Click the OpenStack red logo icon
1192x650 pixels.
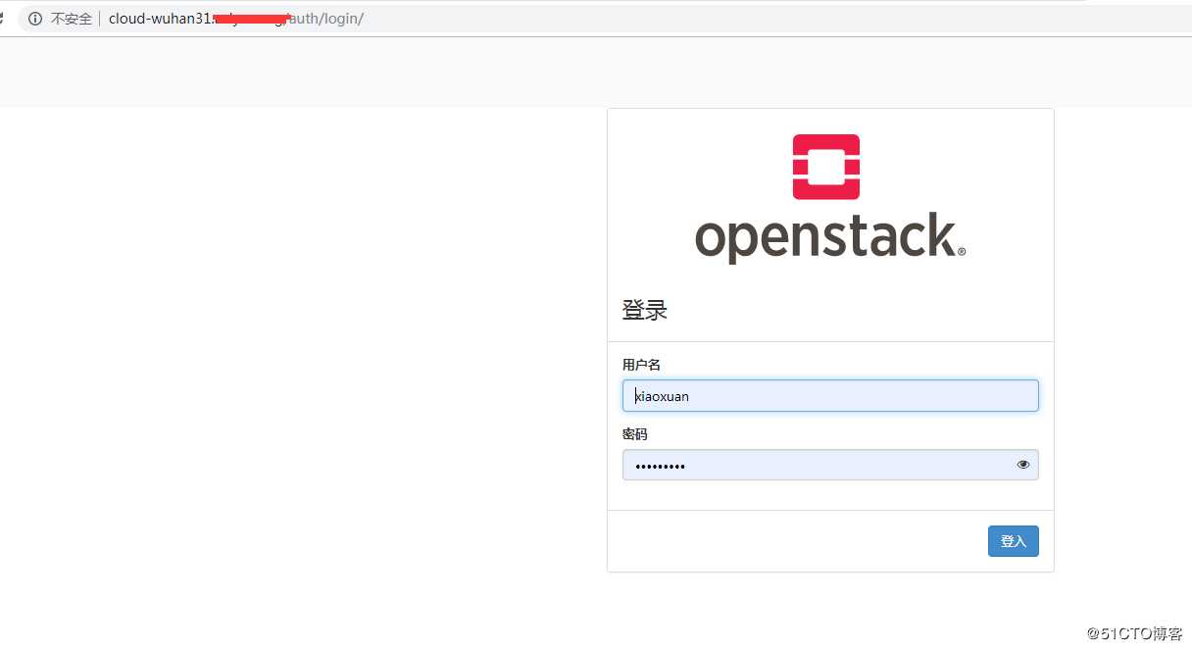click(x=826, y=167)
